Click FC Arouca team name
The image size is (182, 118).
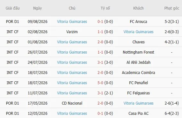pyautogui.click(x=138, y=22)
